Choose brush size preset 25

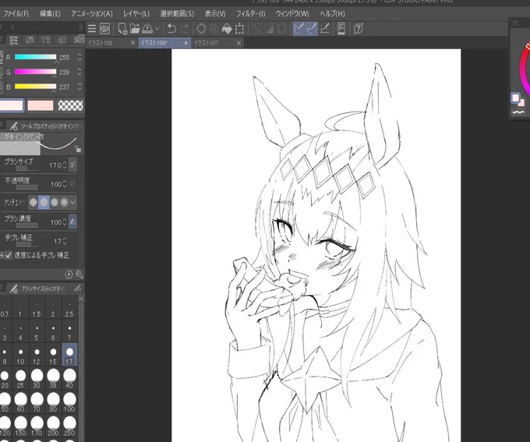coord(20,379)
